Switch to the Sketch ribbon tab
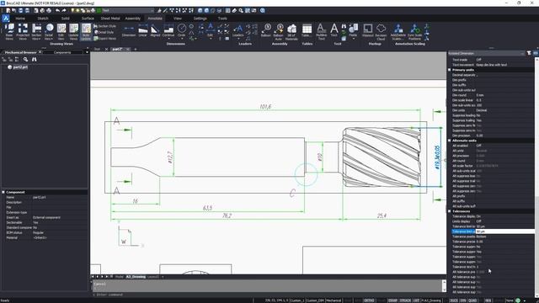Viewport: 539px width, 303px height. (43, 19)
